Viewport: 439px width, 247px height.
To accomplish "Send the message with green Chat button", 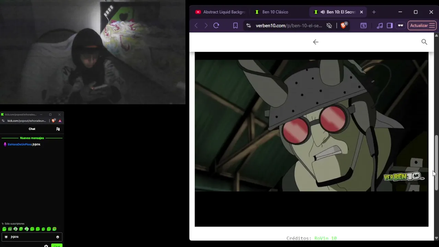I will [57, 246].
